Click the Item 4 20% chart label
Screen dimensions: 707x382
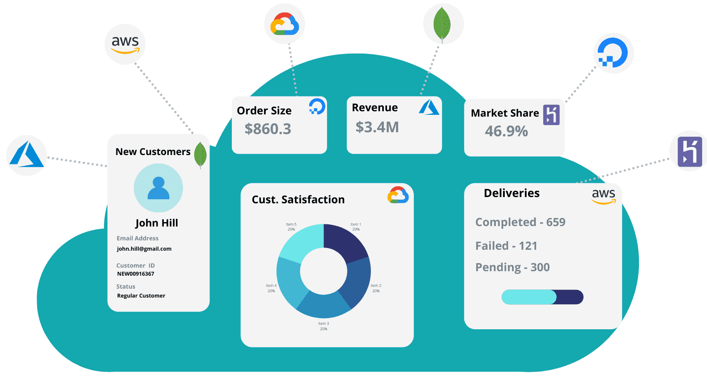click(x=271, y=288)
